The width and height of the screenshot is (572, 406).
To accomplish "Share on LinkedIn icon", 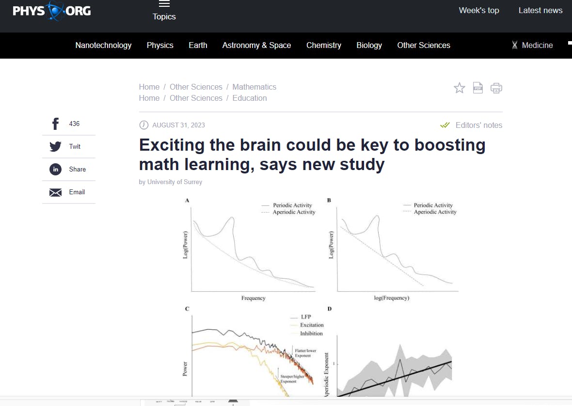I will 55,169.
